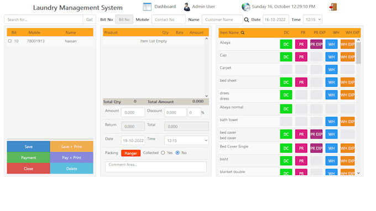Add Cap with WH service
The height and width of the screenshot is (211, 376).
(331, 57)
